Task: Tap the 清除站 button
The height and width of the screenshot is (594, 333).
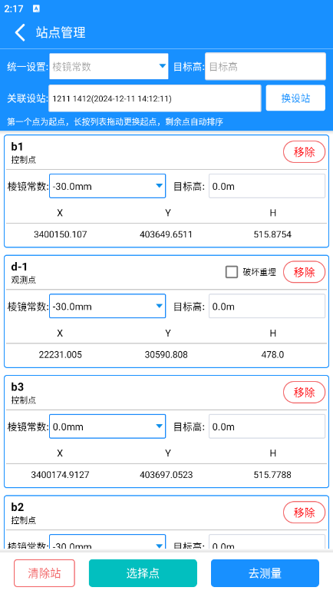Action: click(45, 573)
